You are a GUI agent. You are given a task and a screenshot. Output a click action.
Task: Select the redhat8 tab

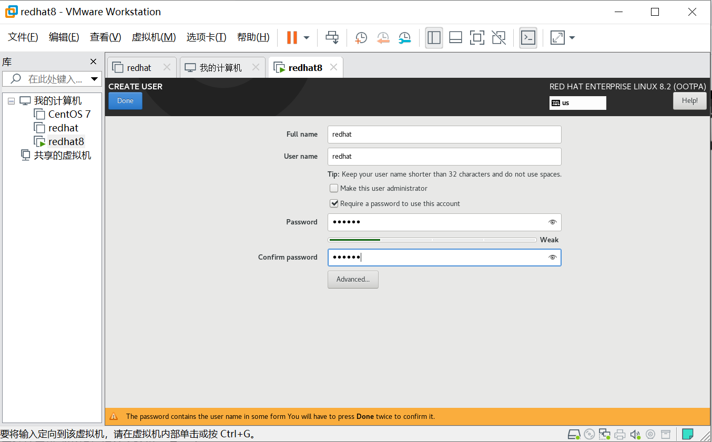305,68
